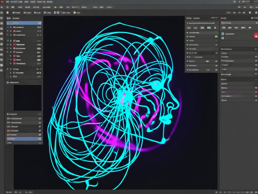Click the black preview thumbnail in the left panel

[x=27, y=98]
